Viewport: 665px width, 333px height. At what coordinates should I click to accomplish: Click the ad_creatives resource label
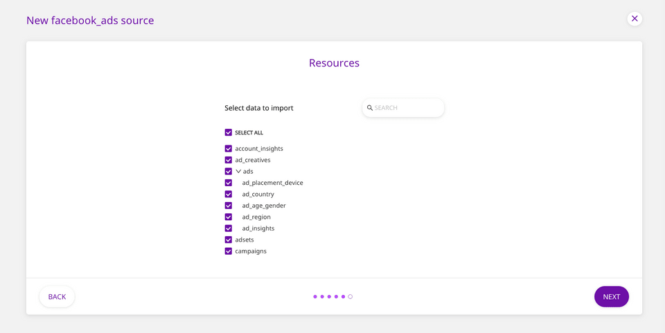pos(253,160)
